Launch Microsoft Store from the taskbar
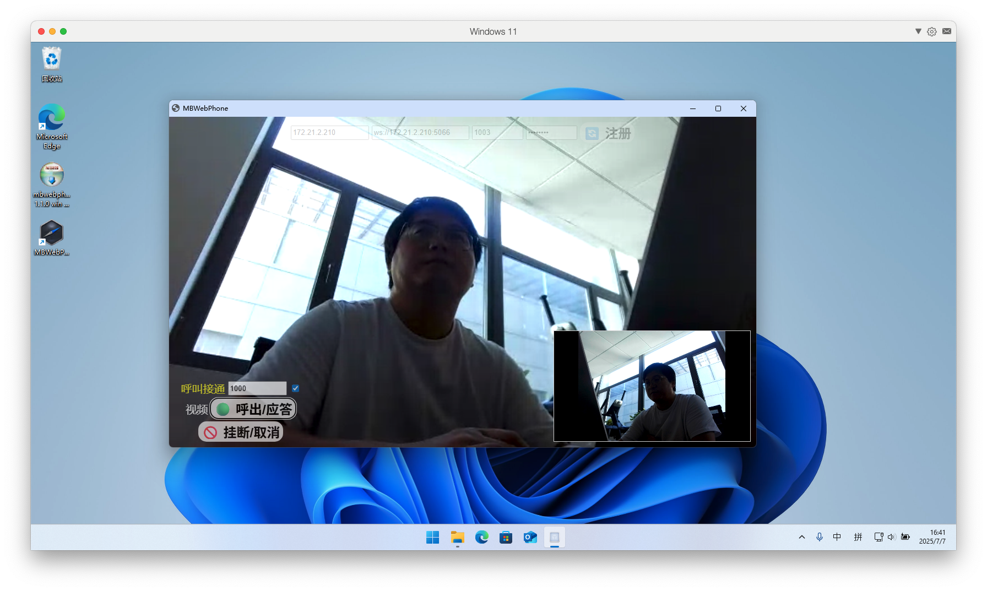Image resolution: width=987 pixels, height=591 pixels. click(x=506, y=537)
